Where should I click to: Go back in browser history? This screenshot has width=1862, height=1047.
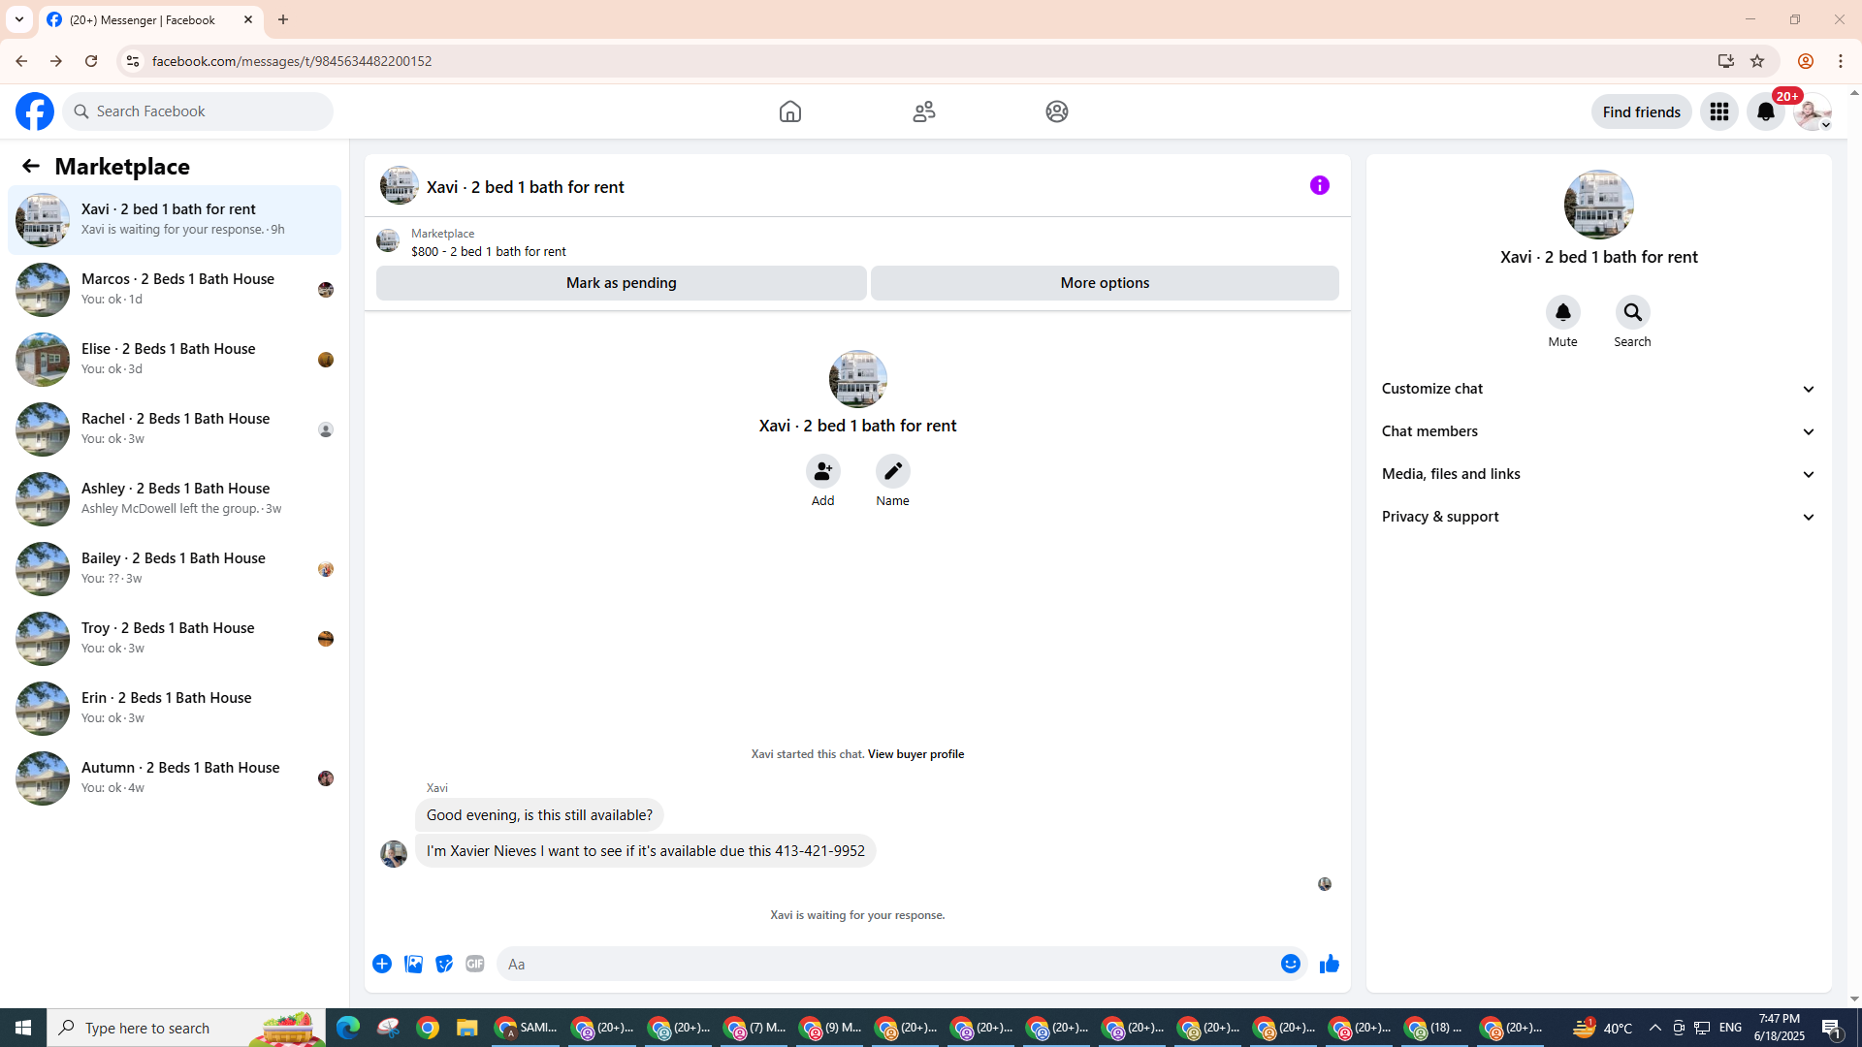[x=21, y=61]
